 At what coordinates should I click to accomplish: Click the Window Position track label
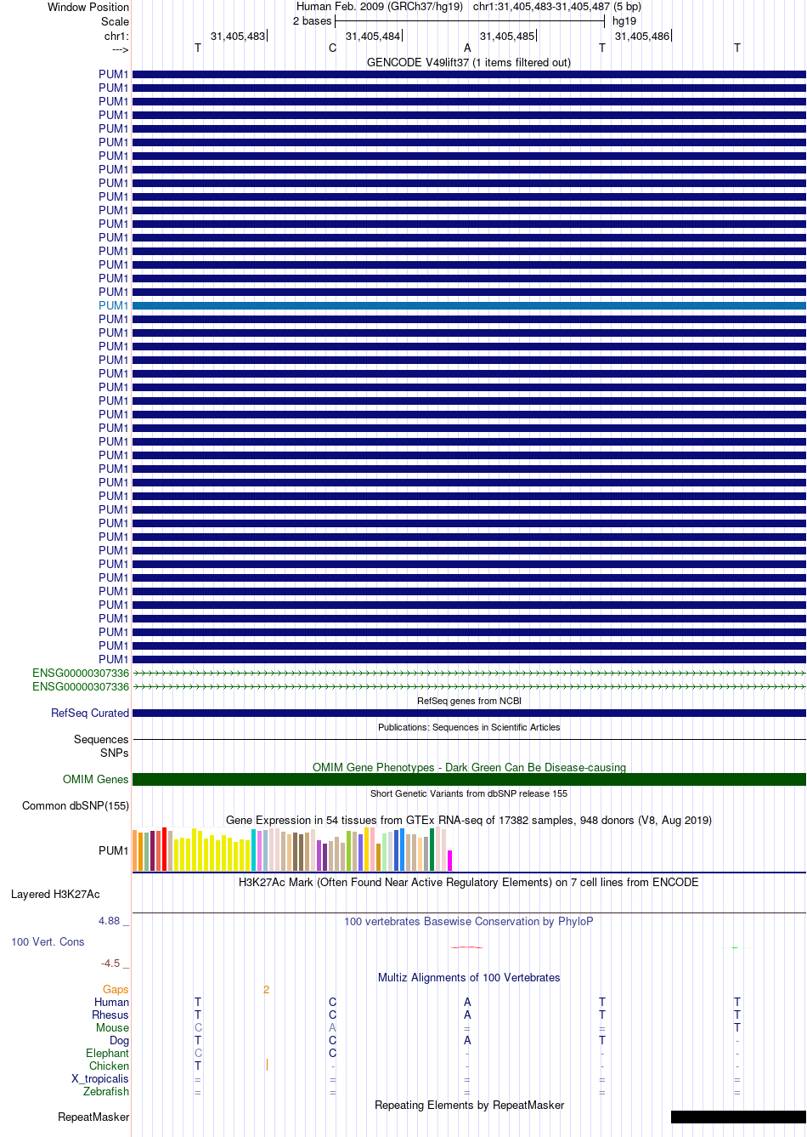point(88,7)
